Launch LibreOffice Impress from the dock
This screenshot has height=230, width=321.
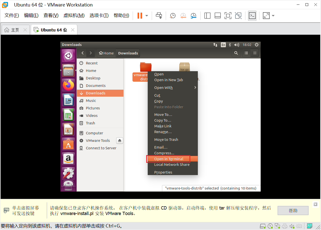(68, 129)
